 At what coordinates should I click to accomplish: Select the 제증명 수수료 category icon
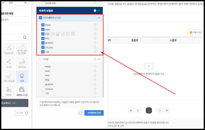22,91
